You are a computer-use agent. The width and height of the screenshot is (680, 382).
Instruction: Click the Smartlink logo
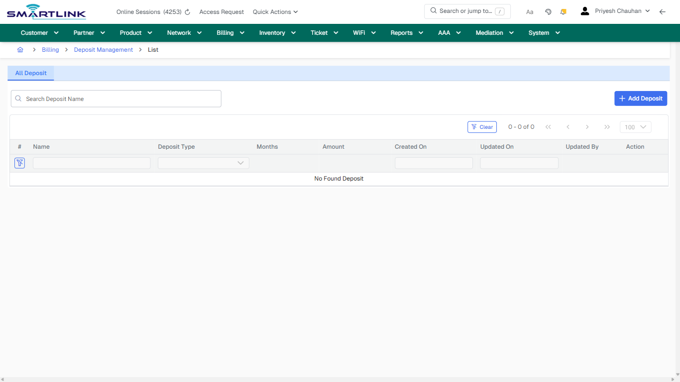(x=46, y=11)
